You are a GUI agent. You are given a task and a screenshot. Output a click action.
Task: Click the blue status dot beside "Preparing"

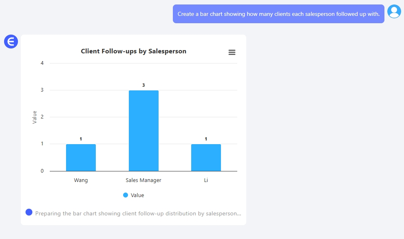pyautogui.click(x=29, y=212)
